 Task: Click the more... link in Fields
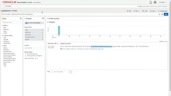(5, 66)
